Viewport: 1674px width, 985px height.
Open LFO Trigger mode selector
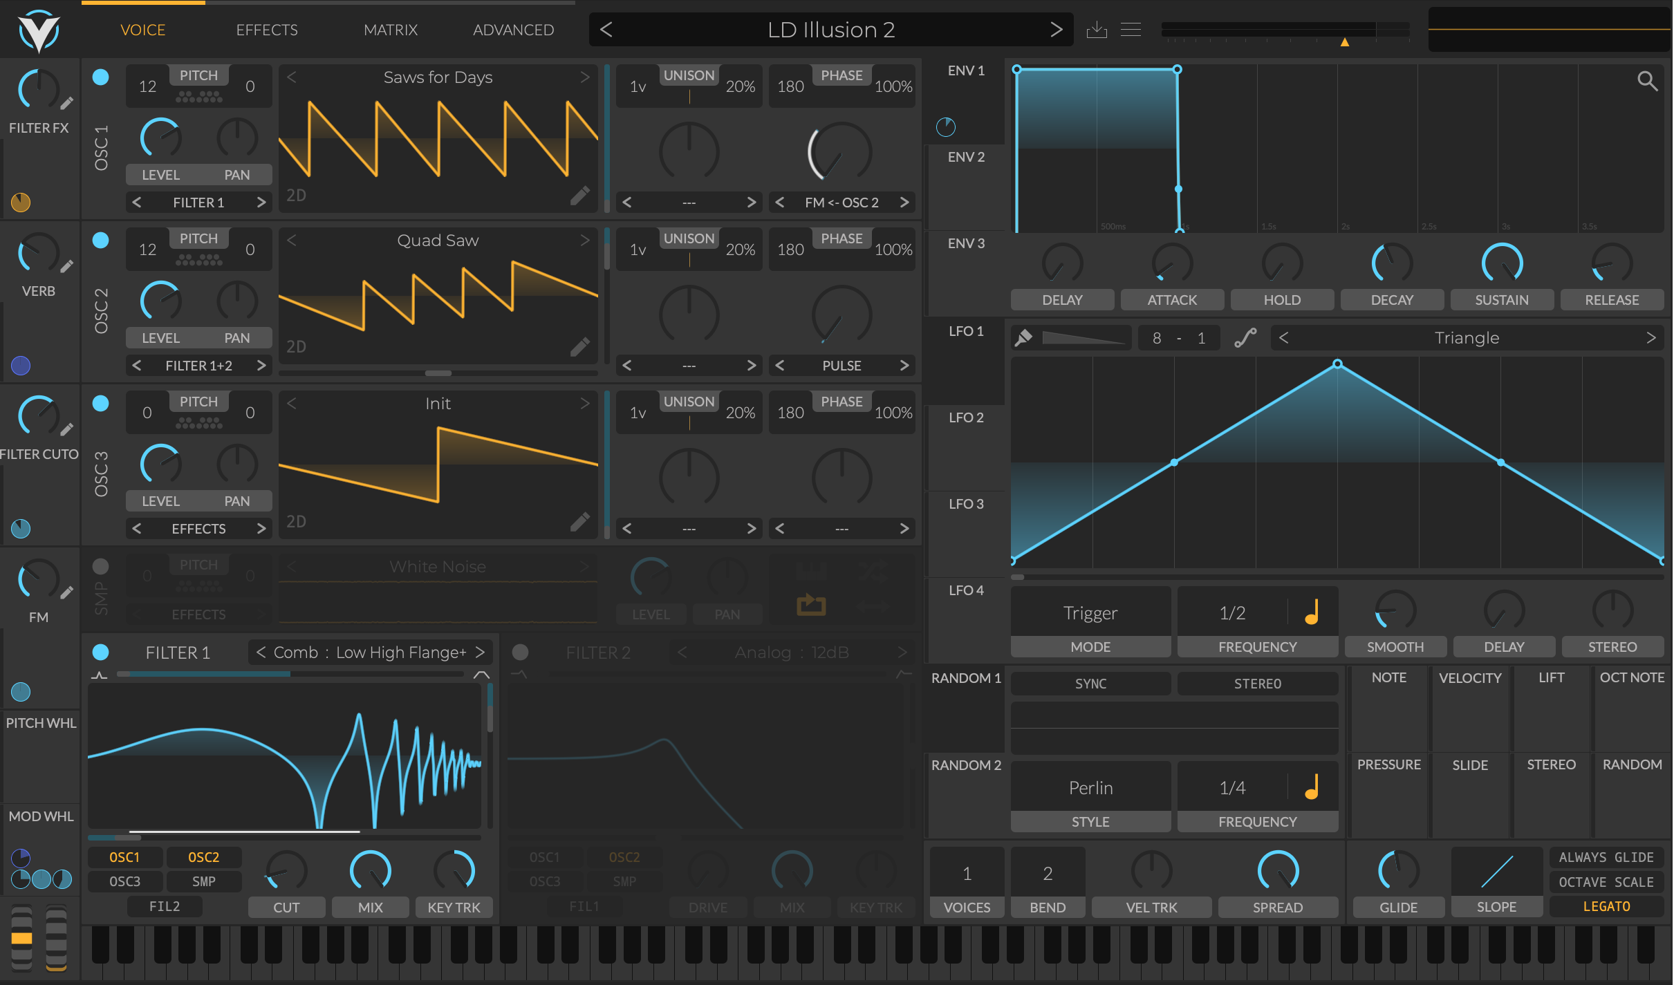point(1090,612)
